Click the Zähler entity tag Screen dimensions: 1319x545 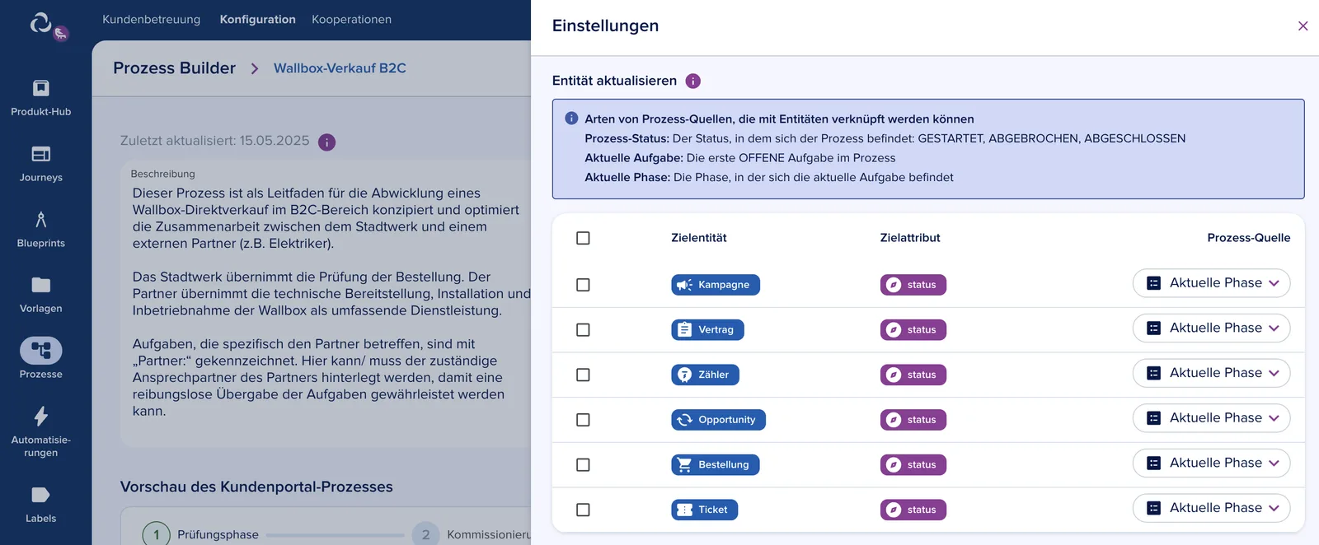coord(705,375)
